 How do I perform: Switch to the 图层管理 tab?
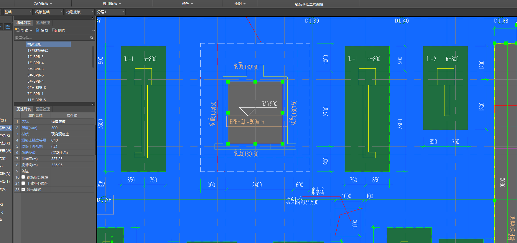(43, 109)
